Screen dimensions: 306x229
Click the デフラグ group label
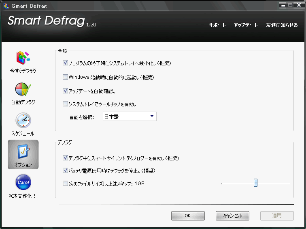[x=65, y=142]
